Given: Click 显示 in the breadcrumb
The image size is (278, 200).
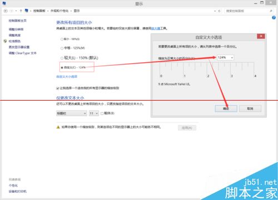Looking at the screenshot, I should pos(77,11).
